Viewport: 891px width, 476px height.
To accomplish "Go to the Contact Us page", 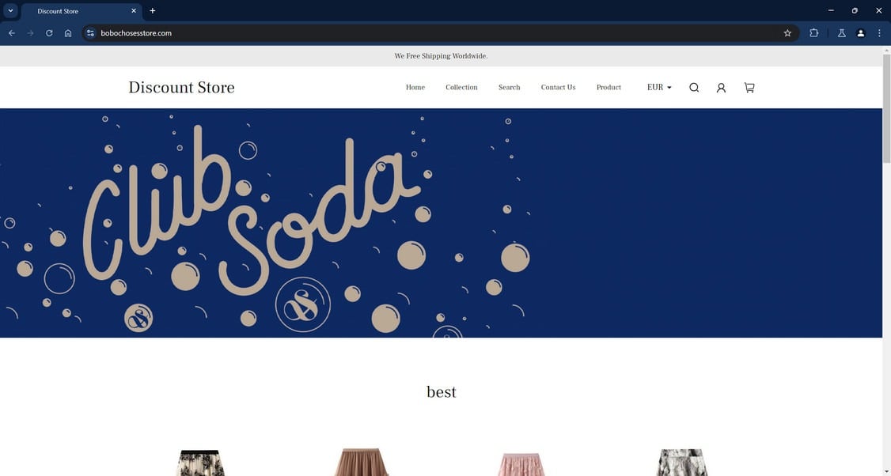I will 558,88.
